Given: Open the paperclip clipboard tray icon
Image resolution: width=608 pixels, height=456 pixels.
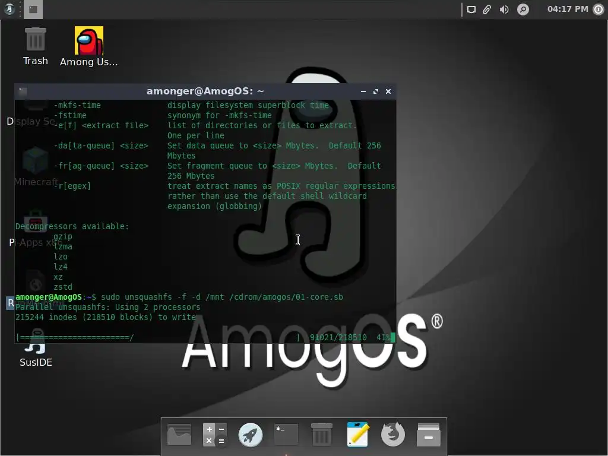Looking at the screenshot, I should pos(487,9).
